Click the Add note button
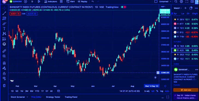 (186, 90)
